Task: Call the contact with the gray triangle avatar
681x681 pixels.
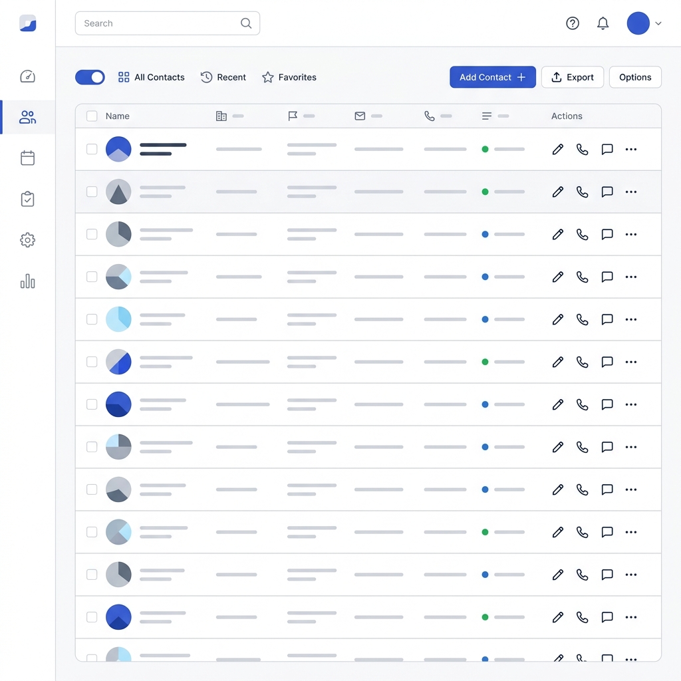Action: (582, 192)
